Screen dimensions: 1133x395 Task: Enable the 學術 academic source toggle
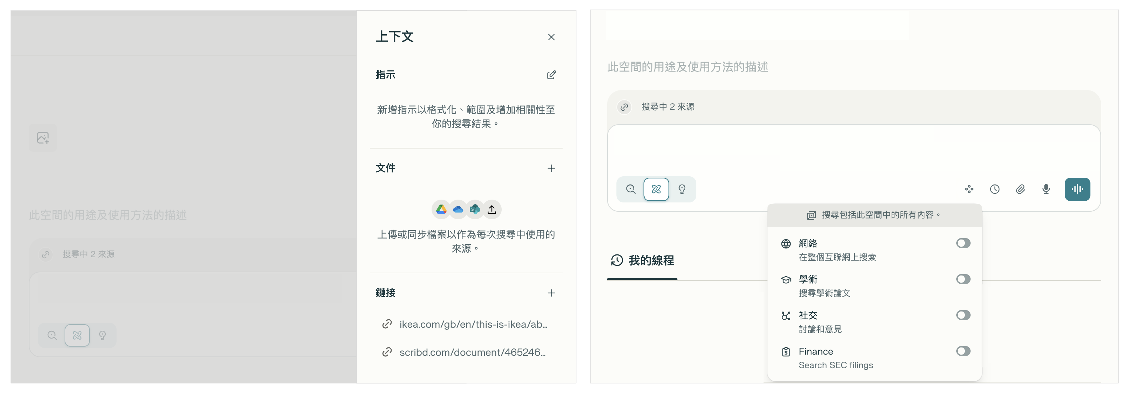click(x=963, y=279)
